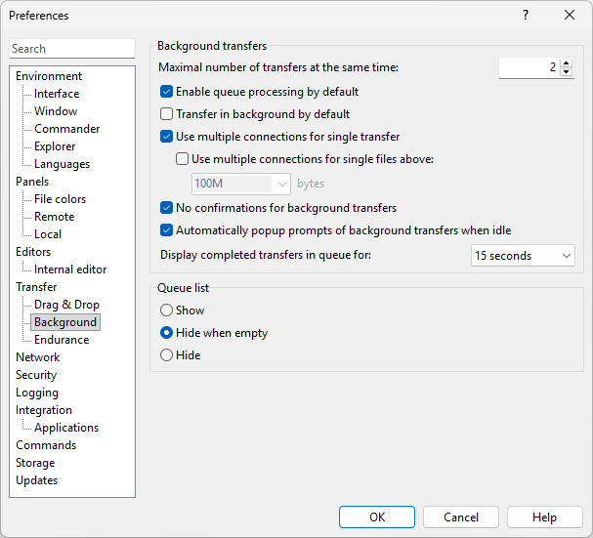This screenshot has width=593, height=538.
Task: Click the help question mark icon
Action: pyautogui.click(x=526, y=16)
